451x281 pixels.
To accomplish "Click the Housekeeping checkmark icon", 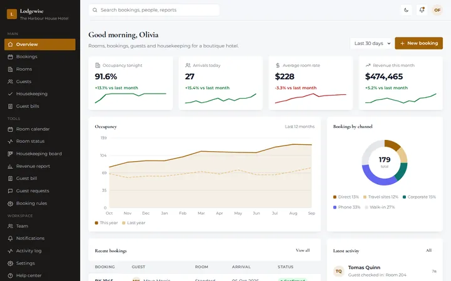I will 11,94.
